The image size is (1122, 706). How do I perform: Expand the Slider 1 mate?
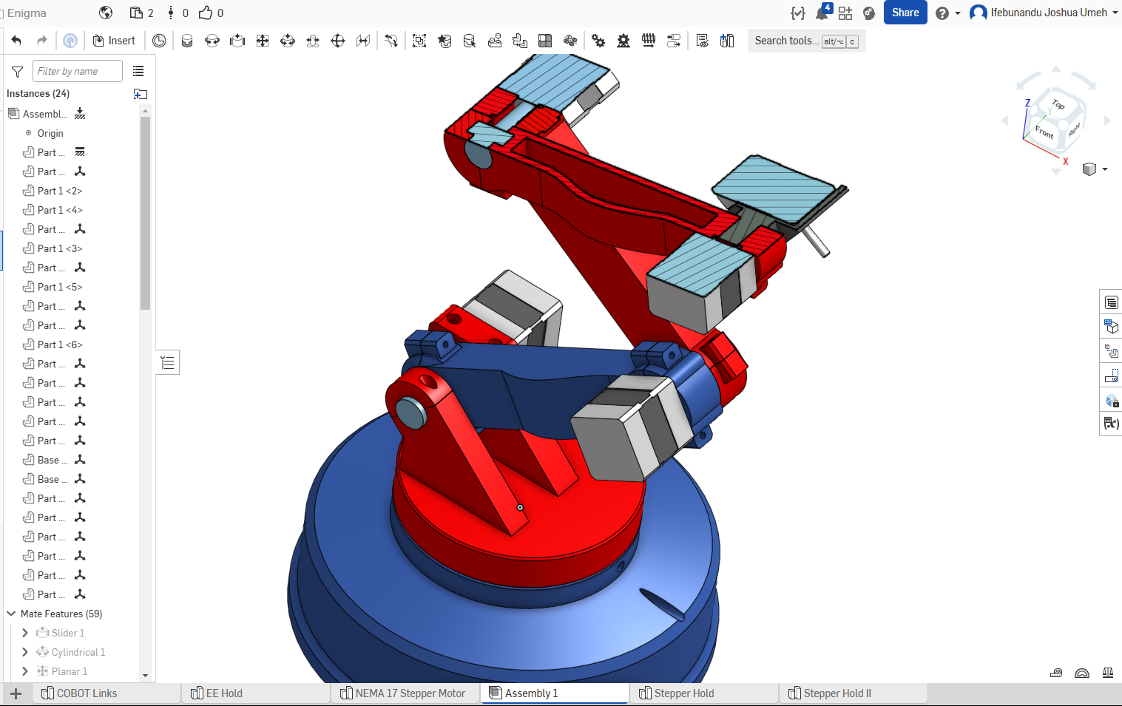click(25, 633)
